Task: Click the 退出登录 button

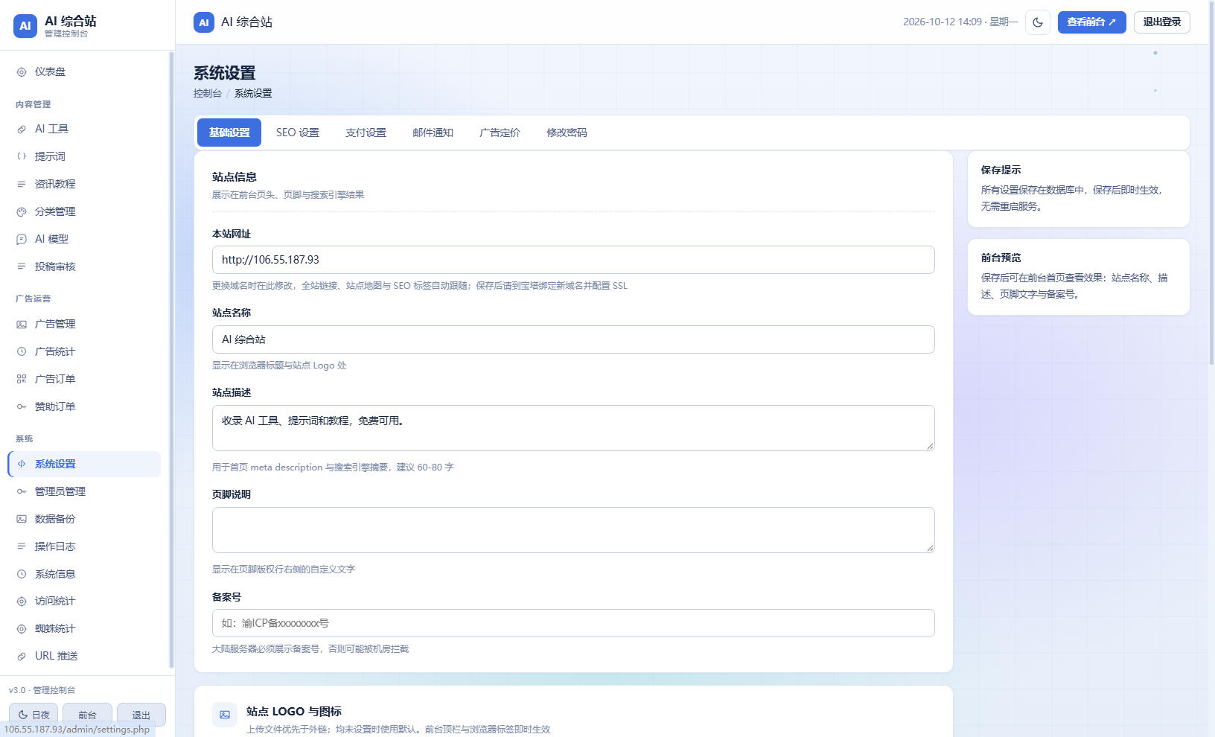Action: pos(1162,22)
